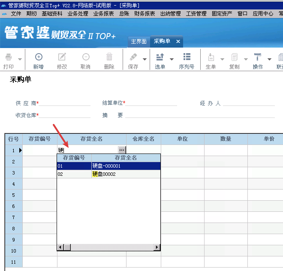Click the 数量 column header
Image resolution: width=283 pixels, height=271 pixels.
[226, 139]
